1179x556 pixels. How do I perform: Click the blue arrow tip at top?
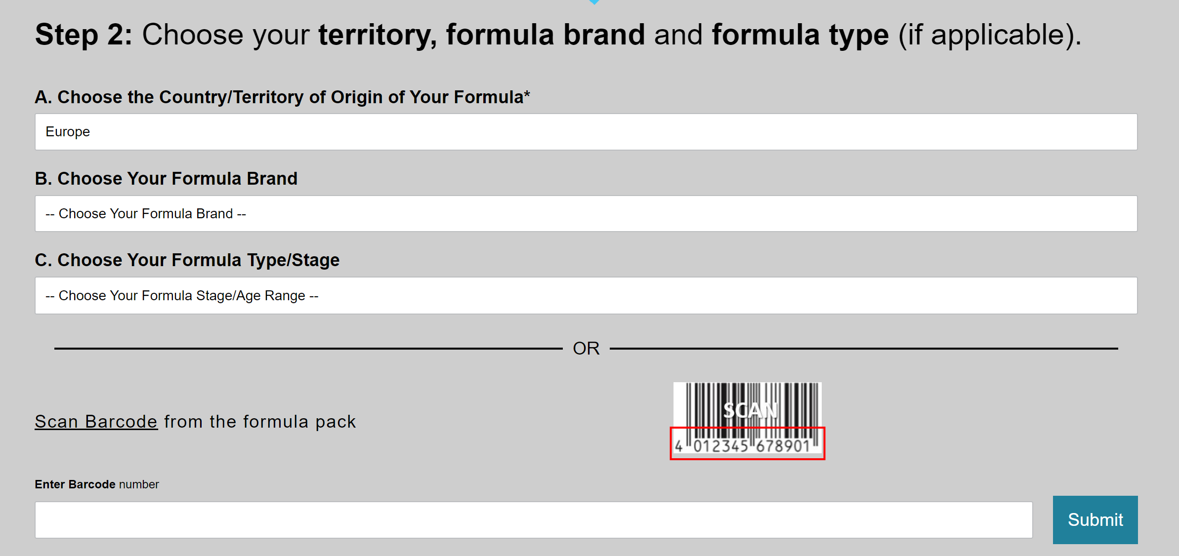click(x=594, y=2)
